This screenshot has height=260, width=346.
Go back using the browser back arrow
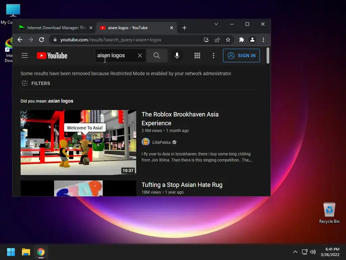20,40
